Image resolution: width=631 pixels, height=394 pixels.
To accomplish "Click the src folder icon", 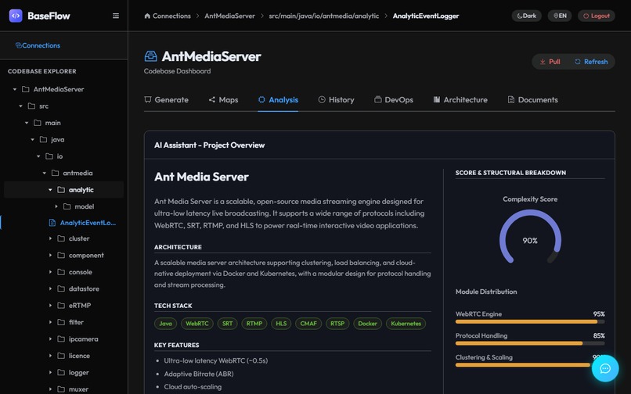I will (x=31, y=106).
